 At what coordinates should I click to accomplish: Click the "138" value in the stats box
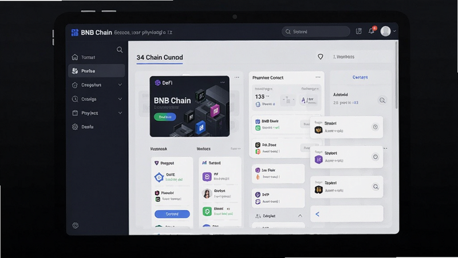coord(260,97)
